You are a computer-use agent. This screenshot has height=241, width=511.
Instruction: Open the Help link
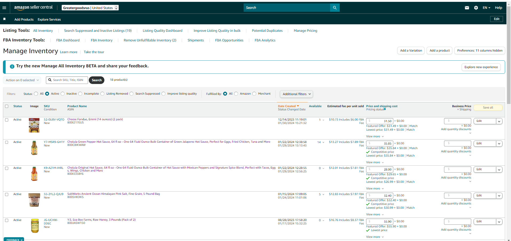498,8
